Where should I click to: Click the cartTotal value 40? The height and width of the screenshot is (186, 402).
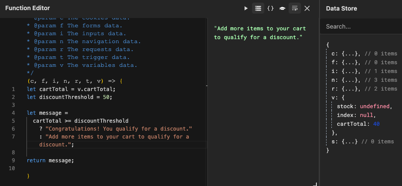click(x=376, y=124)
